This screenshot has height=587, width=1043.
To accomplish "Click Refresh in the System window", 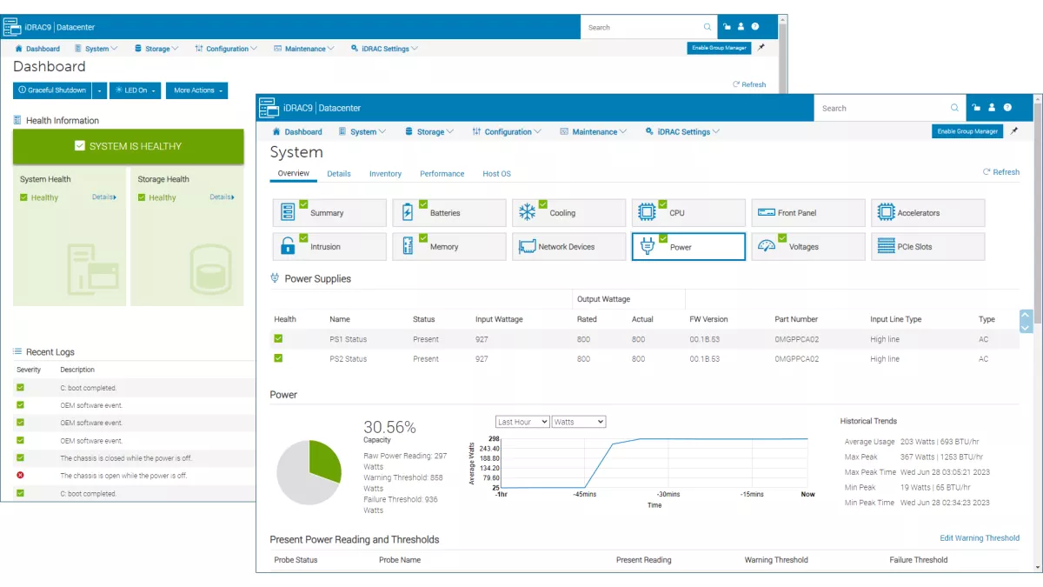I will coord(1001,172).
